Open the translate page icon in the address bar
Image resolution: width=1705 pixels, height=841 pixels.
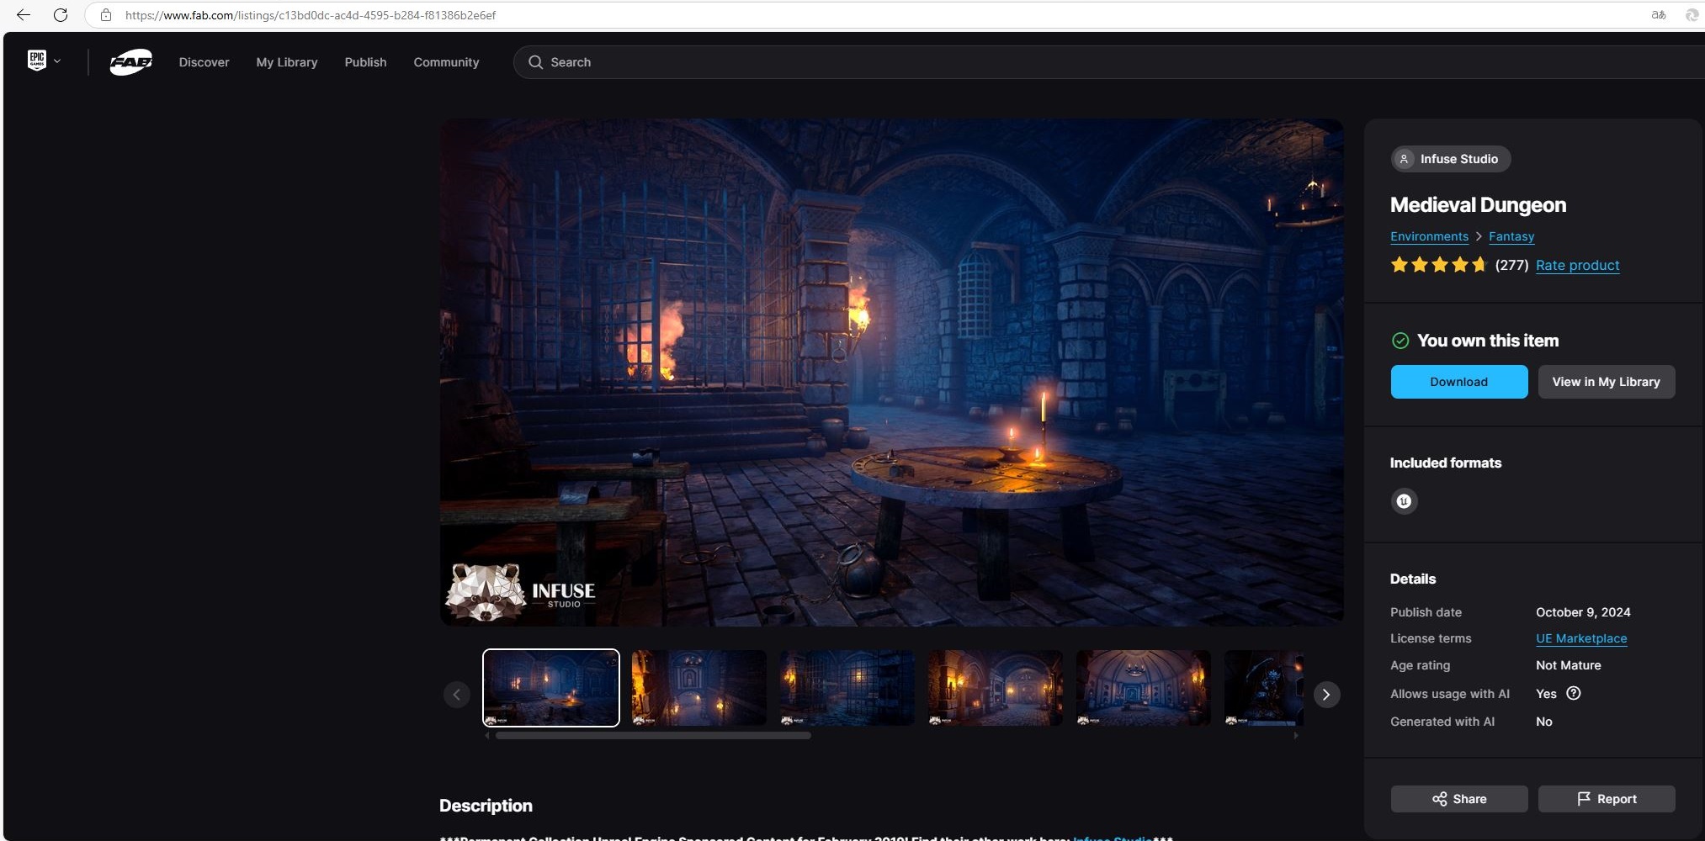[1658, 15]
